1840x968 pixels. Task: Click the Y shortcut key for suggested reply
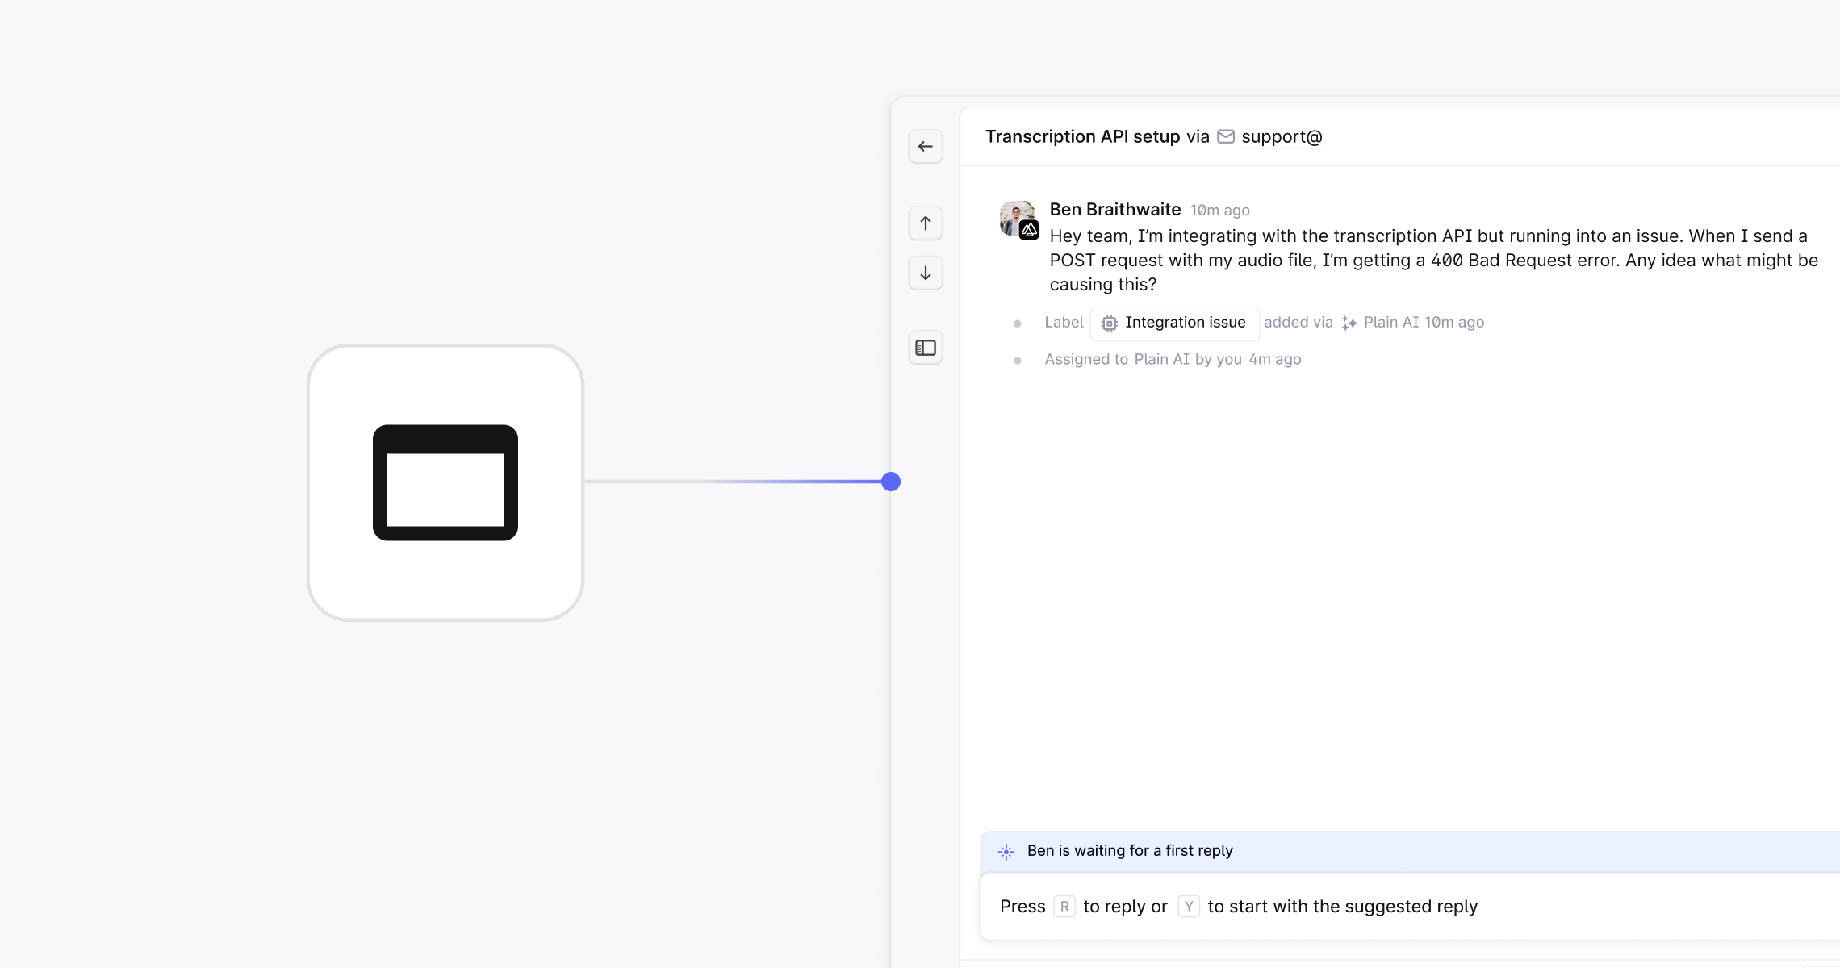pyautogui.click(x=1189, y=907)
